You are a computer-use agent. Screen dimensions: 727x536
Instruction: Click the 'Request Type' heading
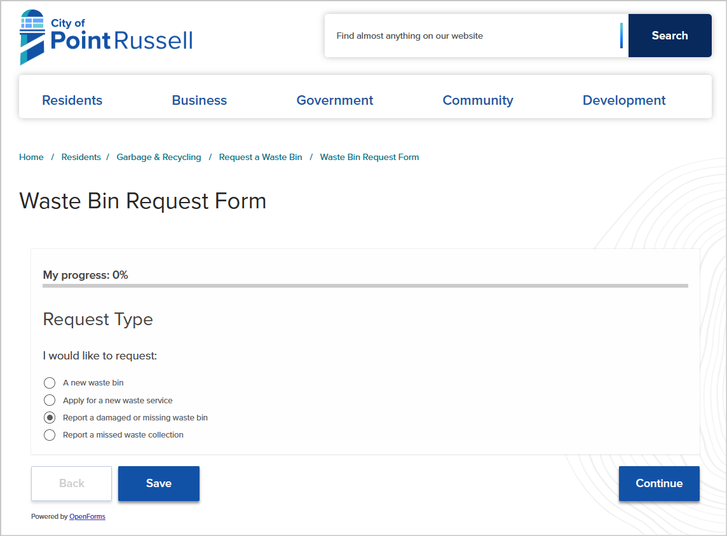(x=98, y=319)
